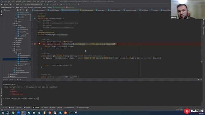Collapse the service folder
205x115 pixels.
point(13,51)
